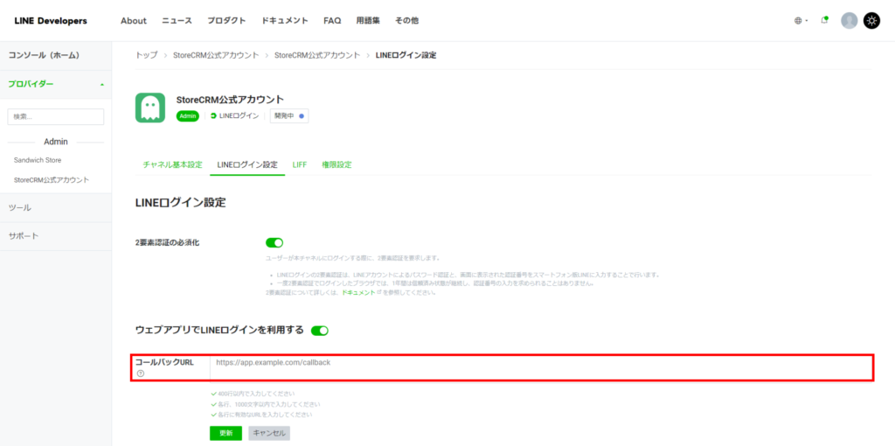Viewport: 895px width, 446px height.
Task: Open the その他 menu item
Action: point(406,21)
